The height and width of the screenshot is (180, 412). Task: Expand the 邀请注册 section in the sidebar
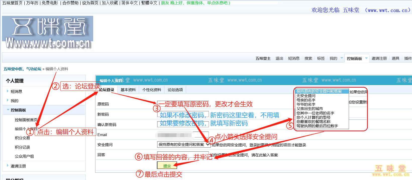tap(8, 166)
